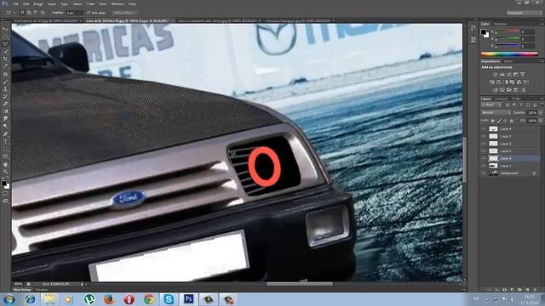The width and height of the screenshot is (545, 306).
Task: Switch to the Channels tab
Action: pos(502,99)
